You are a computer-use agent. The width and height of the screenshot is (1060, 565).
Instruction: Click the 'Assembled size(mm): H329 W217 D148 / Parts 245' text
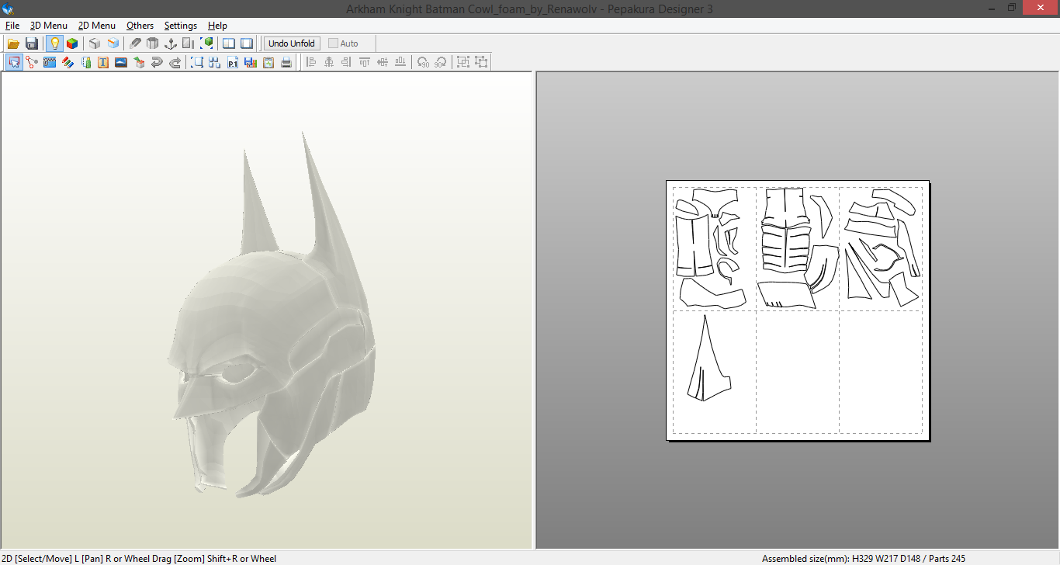[864, 559]
